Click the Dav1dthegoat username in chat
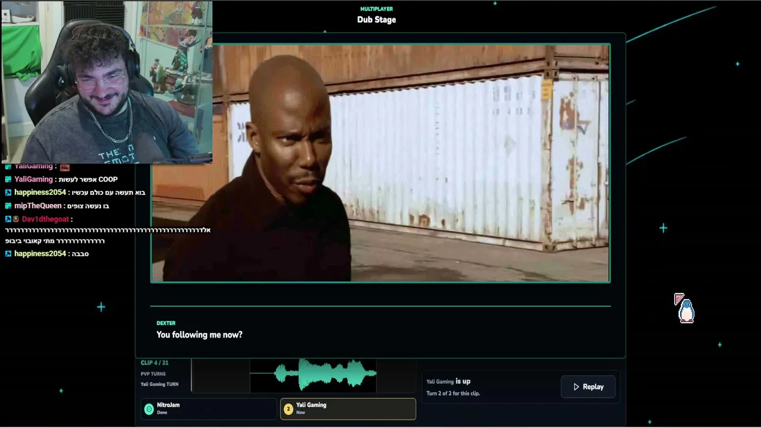 45,219
